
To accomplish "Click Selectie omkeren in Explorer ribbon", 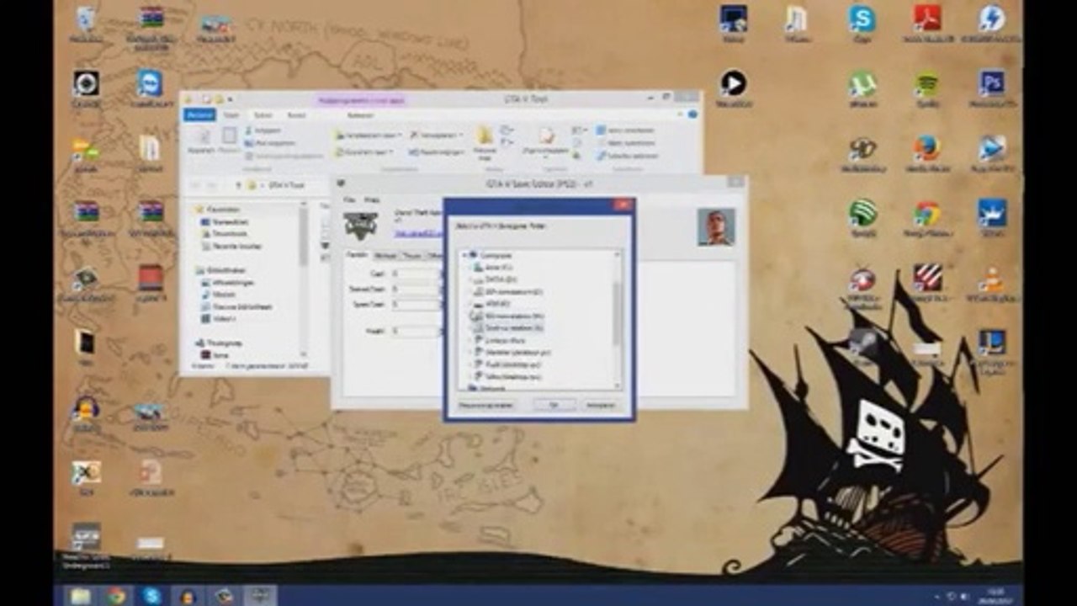I will point(627,156).
